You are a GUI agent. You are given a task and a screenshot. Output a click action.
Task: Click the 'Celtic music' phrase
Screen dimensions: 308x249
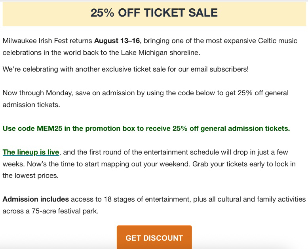(x=278, y=41)
